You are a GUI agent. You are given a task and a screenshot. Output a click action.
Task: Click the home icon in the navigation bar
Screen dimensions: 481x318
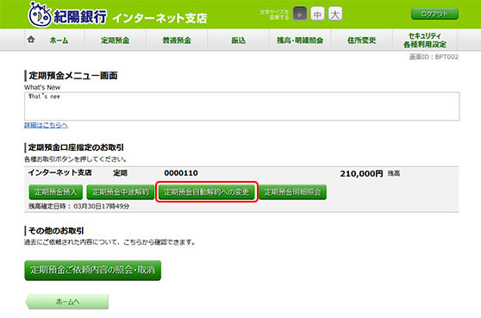click(x=31, y=40)
